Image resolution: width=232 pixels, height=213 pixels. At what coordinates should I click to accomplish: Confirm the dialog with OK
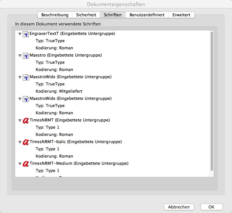(x=211, y=207)
